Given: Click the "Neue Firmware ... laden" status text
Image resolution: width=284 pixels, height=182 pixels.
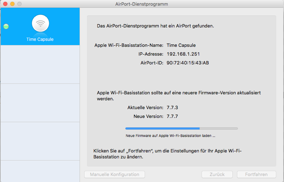Looking at the screenshot, I should tap(170, 136).
